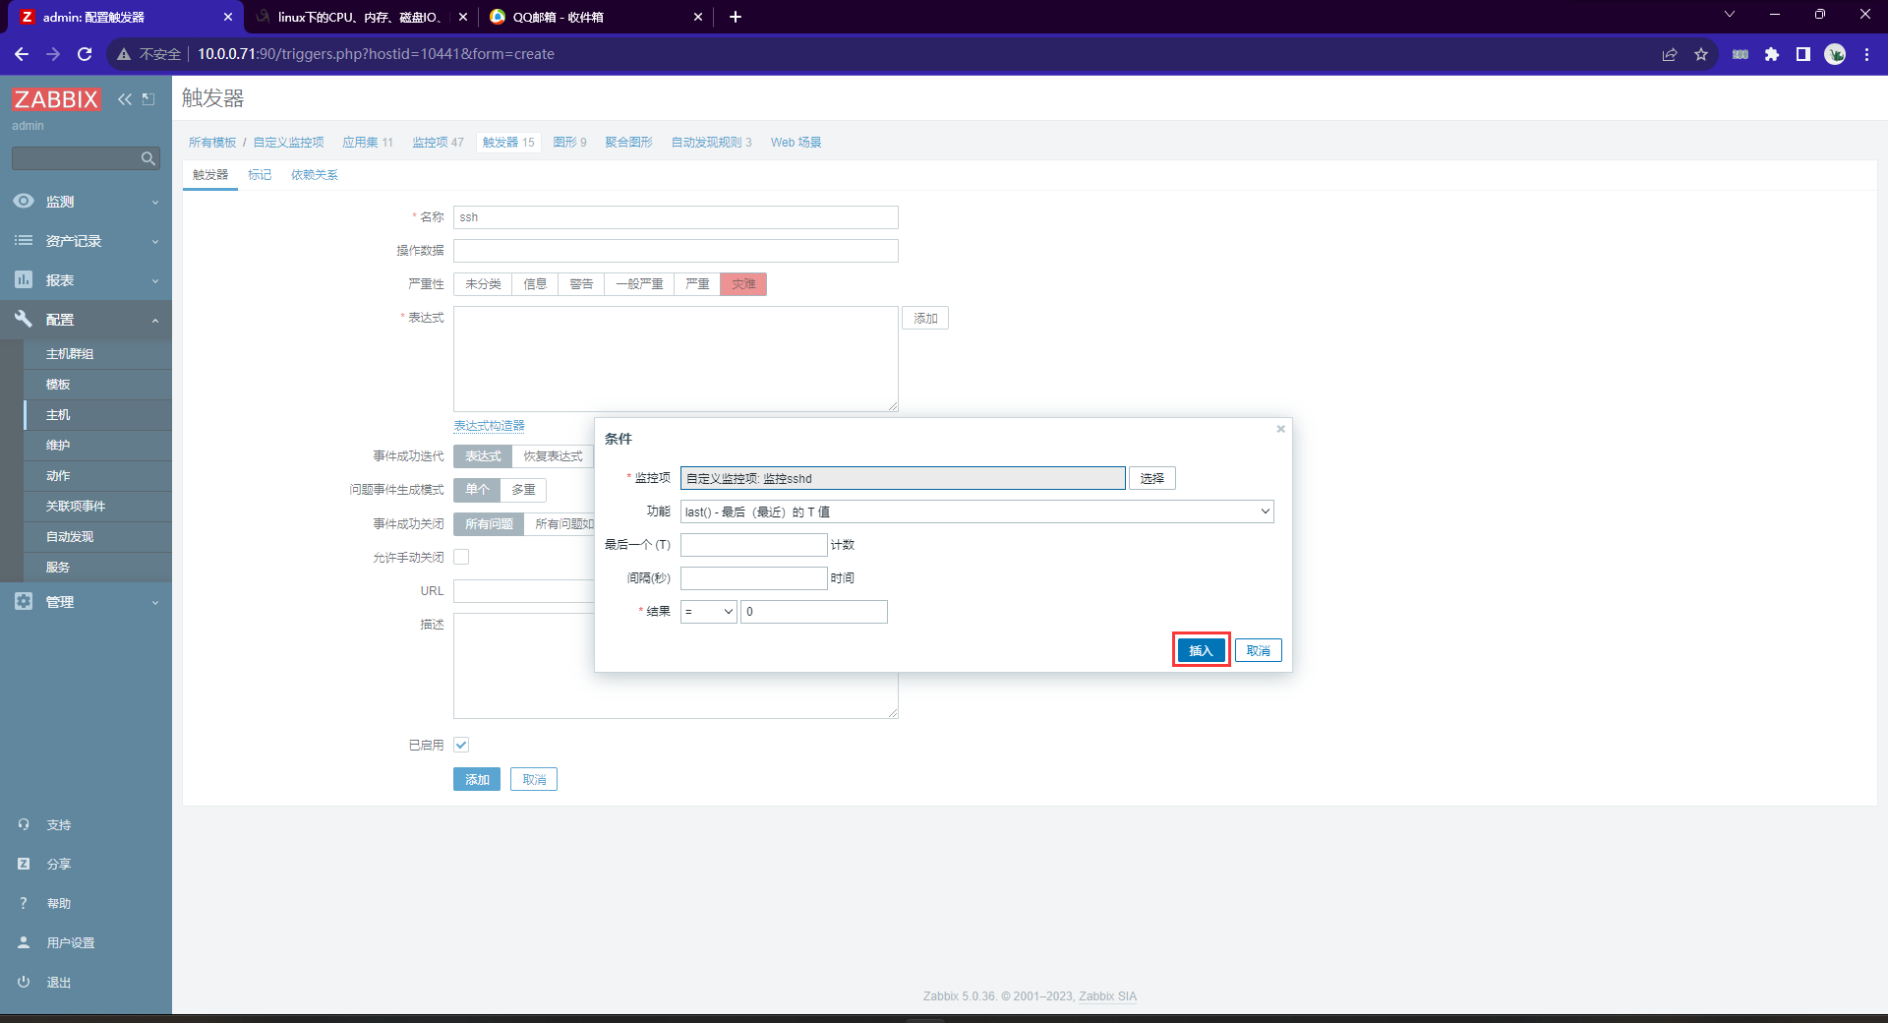The image size is (1888, 1023).
Task: Expand 监测 sidebar menu
Action: point(86,202)
